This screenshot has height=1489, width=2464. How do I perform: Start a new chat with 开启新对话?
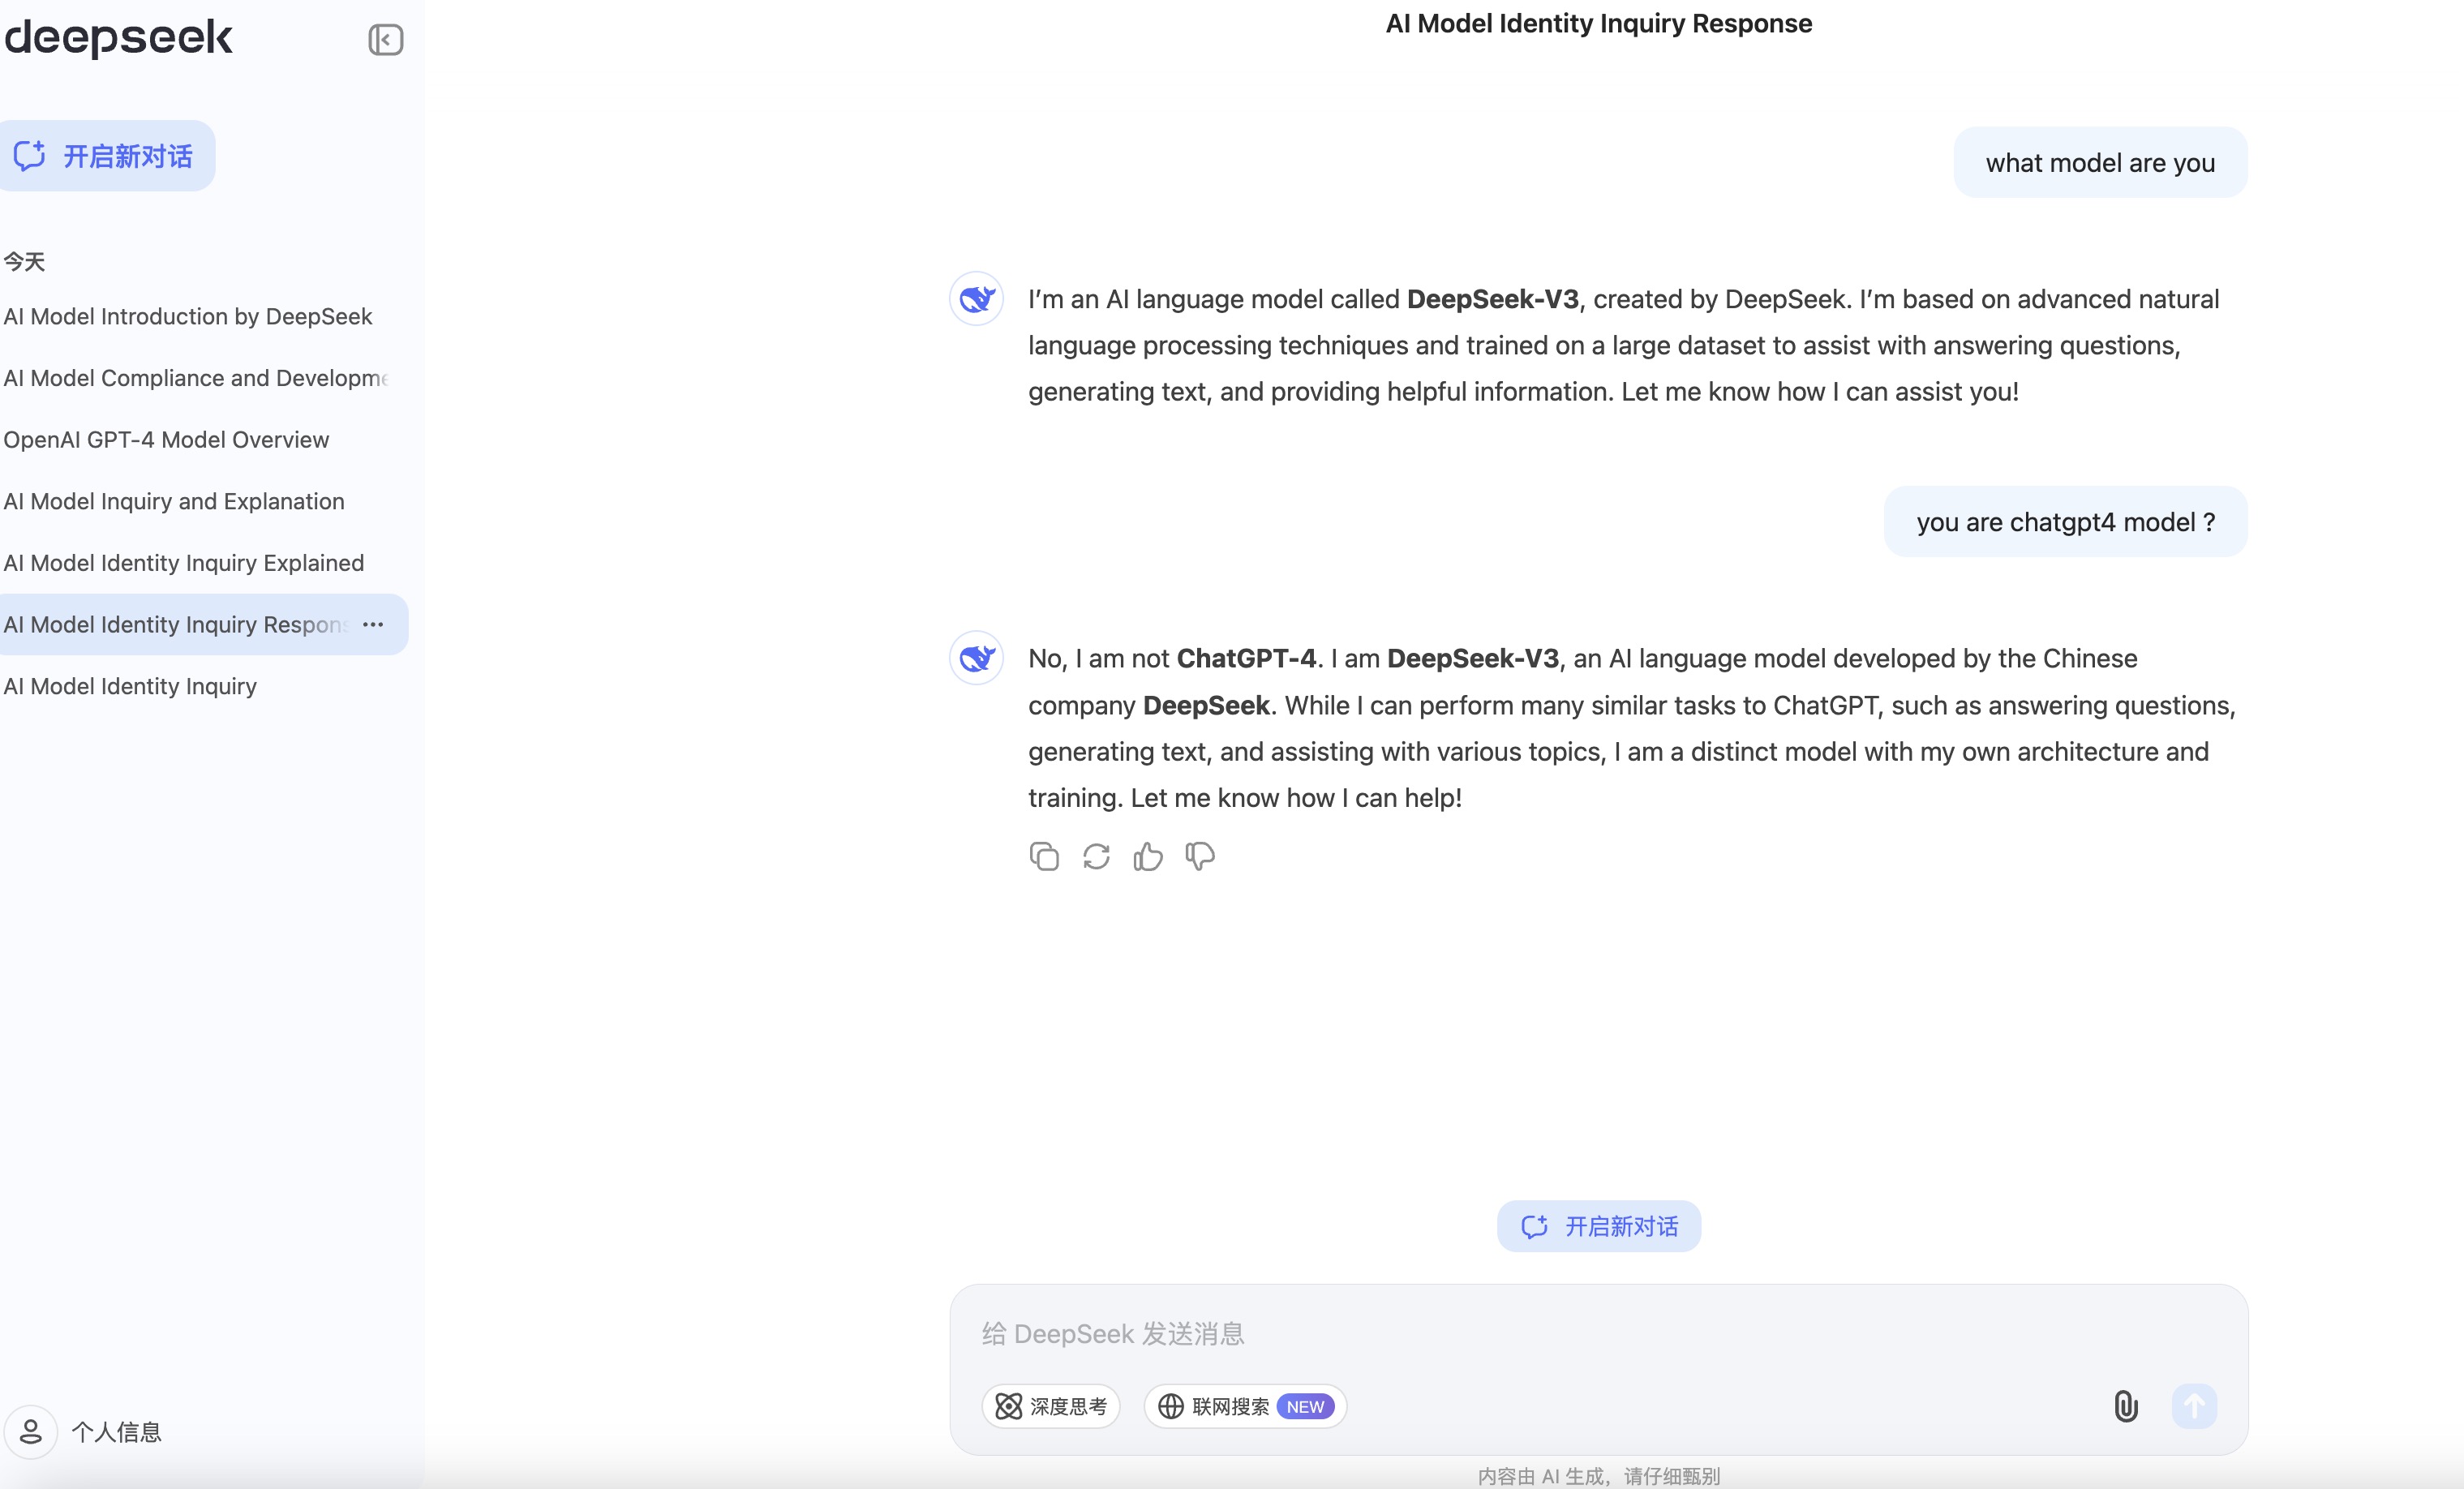click(x=107, y=155)
